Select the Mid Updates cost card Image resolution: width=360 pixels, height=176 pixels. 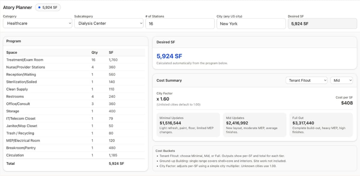254,125
